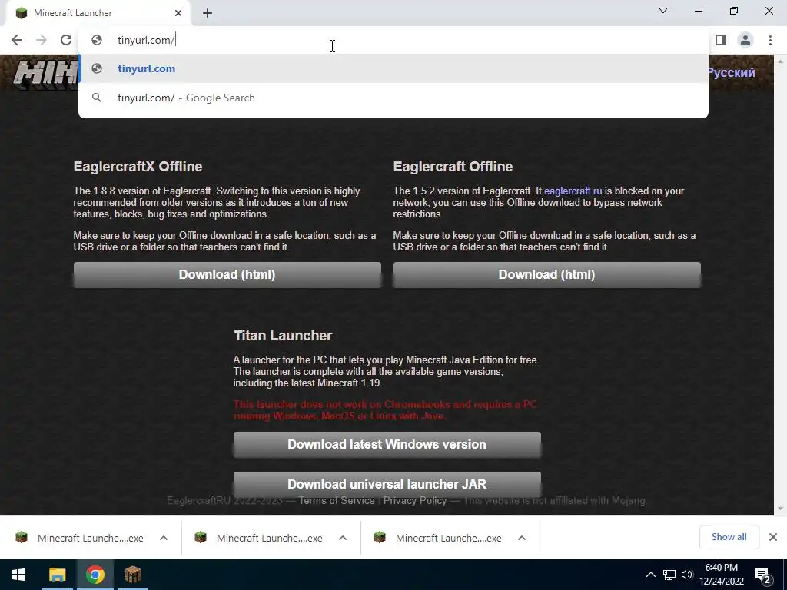Choose the tinyurl.com autocomplete suggestion
This screenshot has height=590, width=787.
tap(393, 68)
